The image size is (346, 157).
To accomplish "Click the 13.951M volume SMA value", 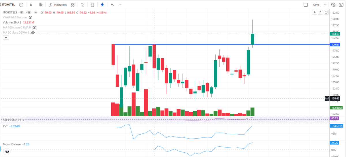I will (29, 22).
